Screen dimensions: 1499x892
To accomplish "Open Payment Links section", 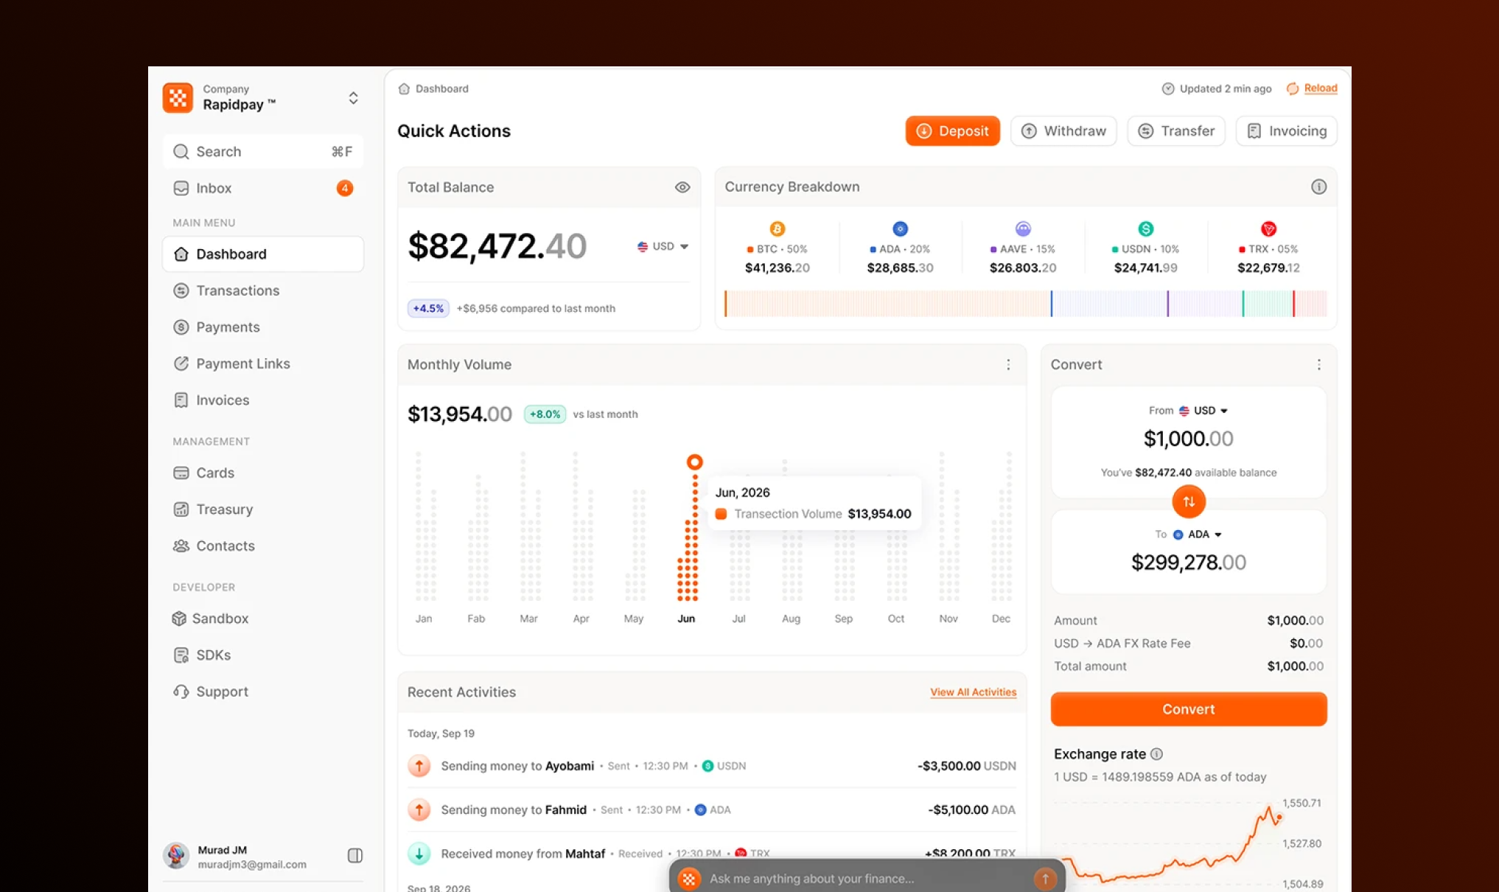I will pos(263,363).
